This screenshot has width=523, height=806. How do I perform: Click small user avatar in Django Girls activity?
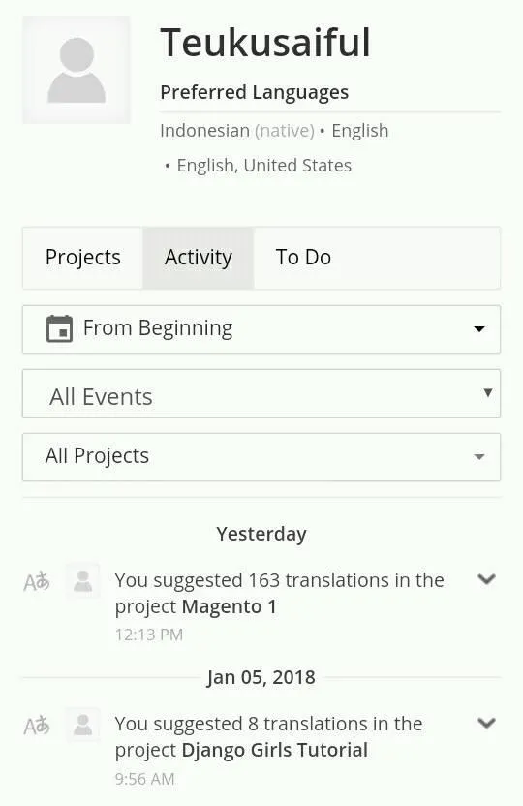82,725
